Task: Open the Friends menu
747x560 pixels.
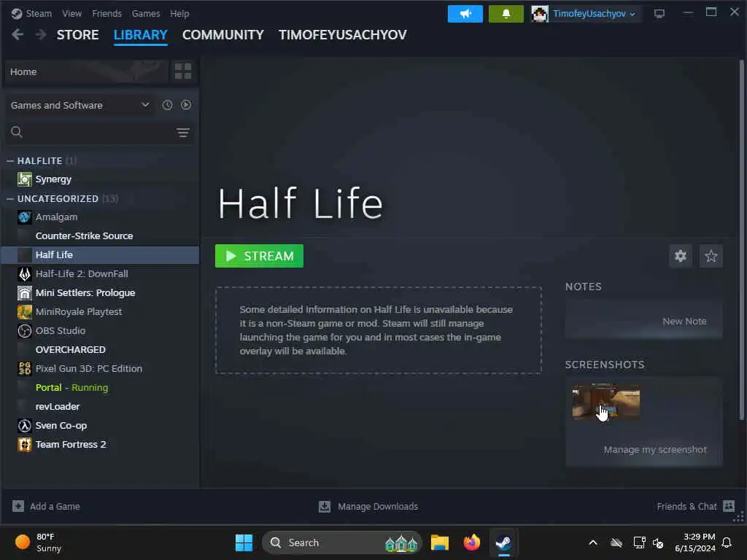Action: (107, 13)
